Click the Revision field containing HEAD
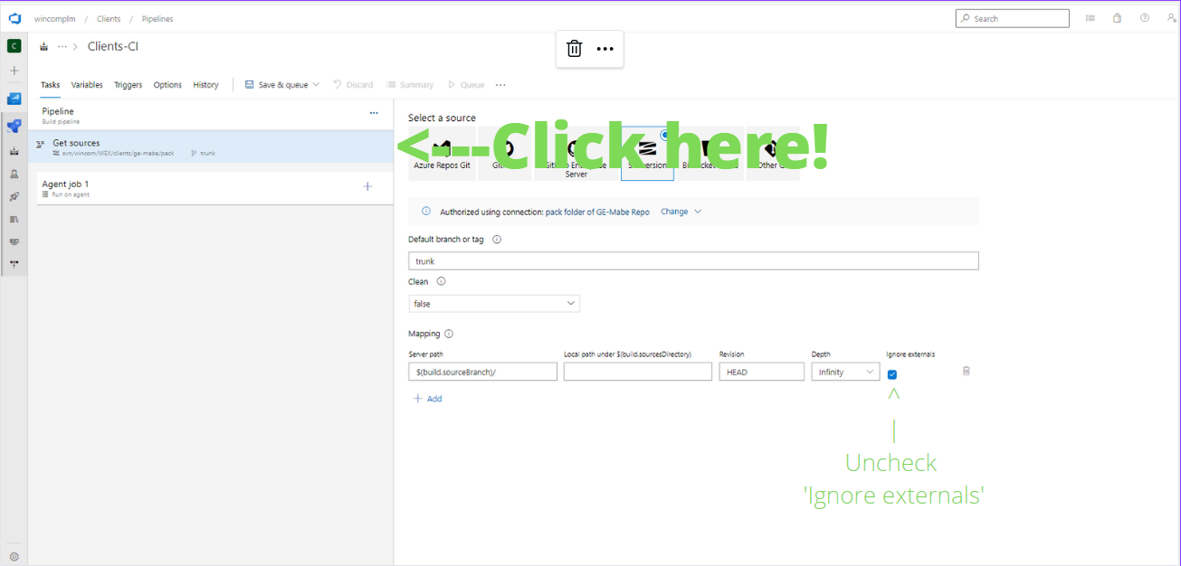1181x566 pixels. pos(762,372)
